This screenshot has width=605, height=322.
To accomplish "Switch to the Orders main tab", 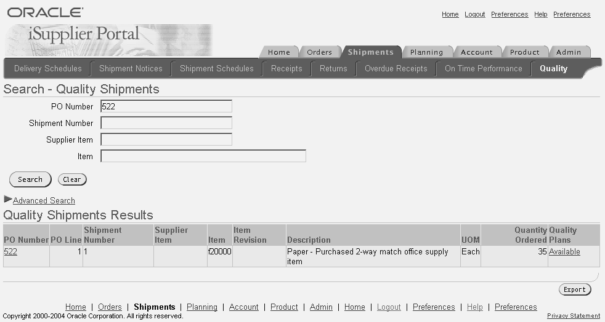I will coord(320,52).
